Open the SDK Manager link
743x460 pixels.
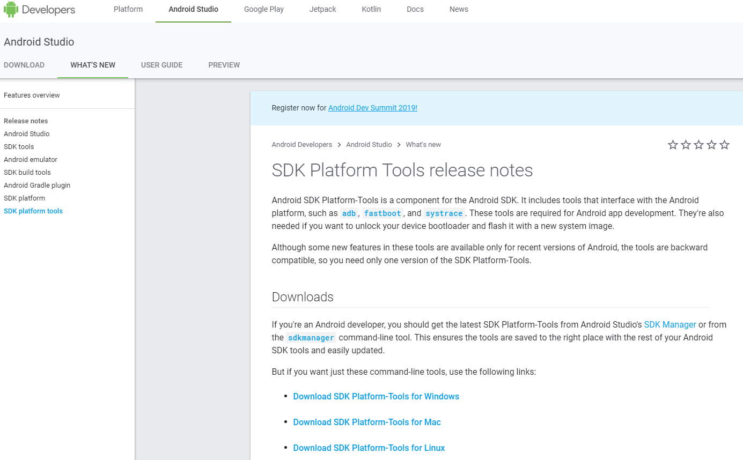click(x=670, y=324)
